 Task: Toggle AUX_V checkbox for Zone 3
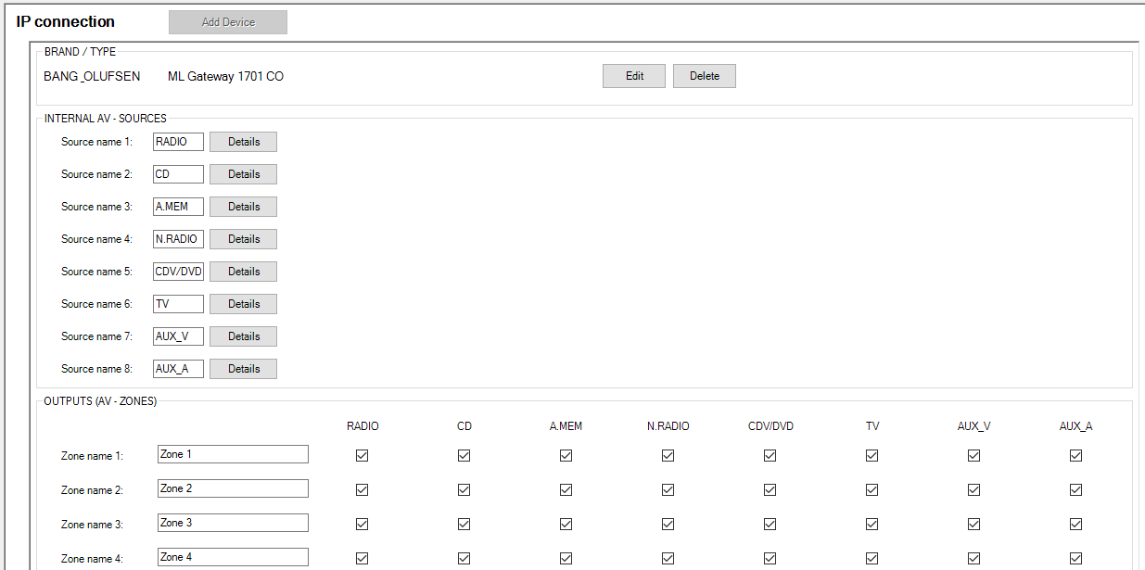click(974, 524)
